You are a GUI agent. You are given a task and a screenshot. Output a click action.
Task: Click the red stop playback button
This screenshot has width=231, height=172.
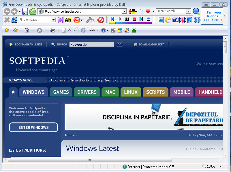point(134,19)
